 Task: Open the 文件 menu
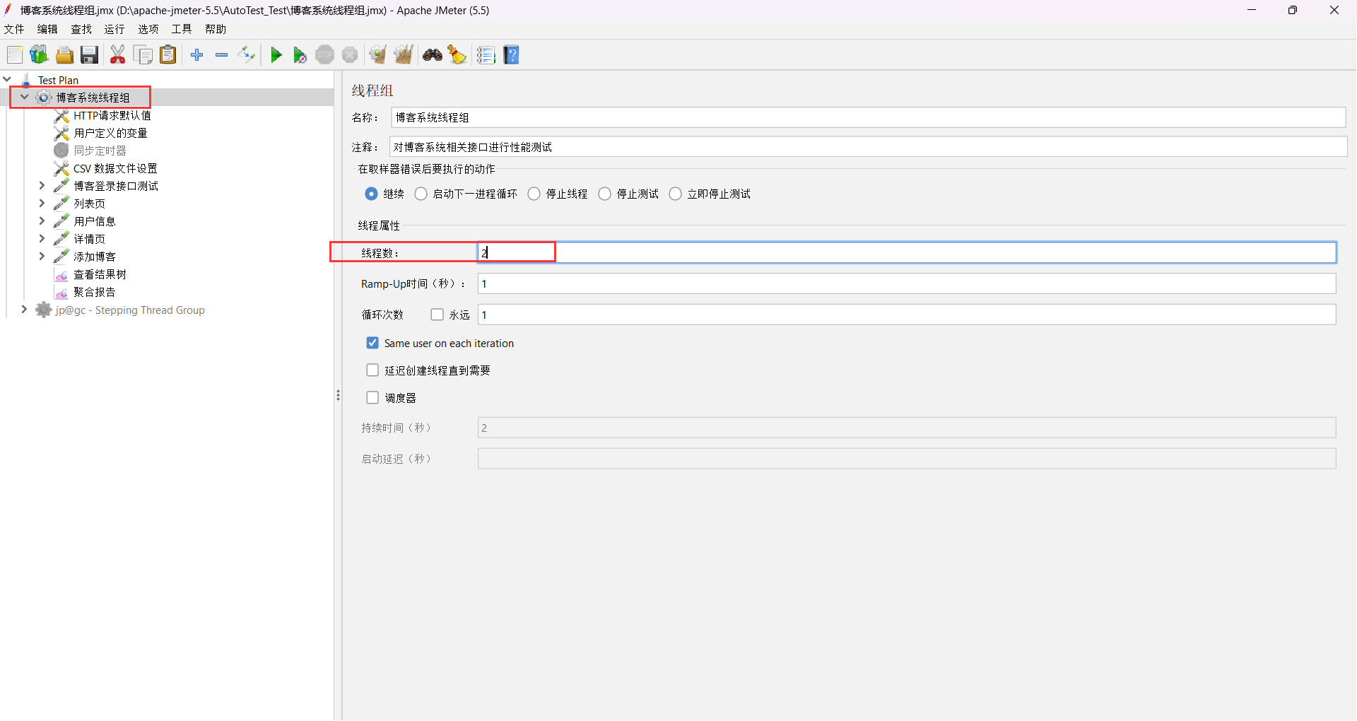coord(14,29)
